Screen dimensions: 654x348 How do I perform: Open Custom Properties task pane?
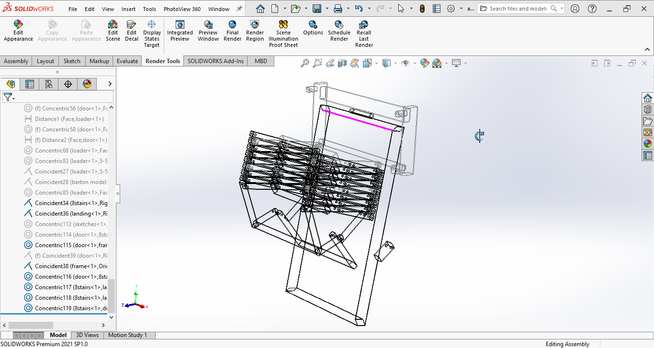point(648,155)
